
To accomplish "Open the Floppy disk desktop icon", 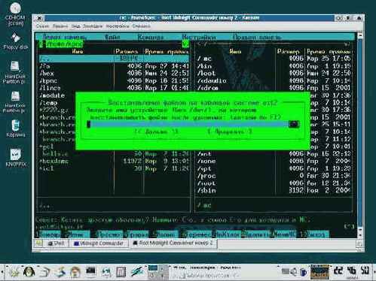I will coord(16,41).
